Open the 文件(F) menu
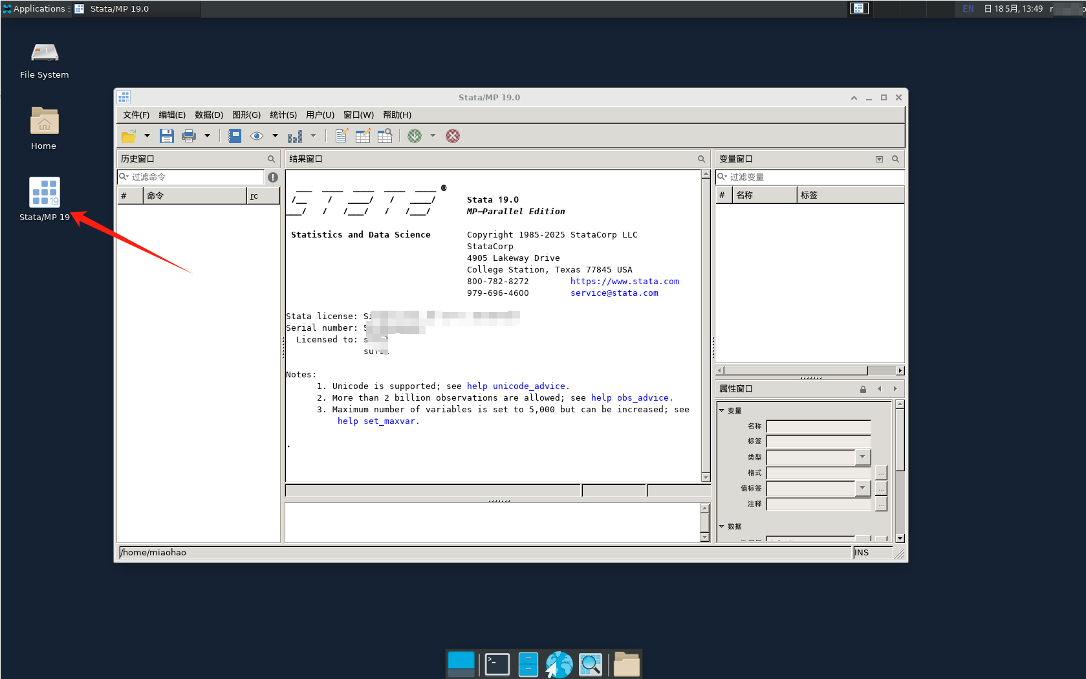Image resolution: width=1086 pixels, height=679 pixels. coord(136,115)
